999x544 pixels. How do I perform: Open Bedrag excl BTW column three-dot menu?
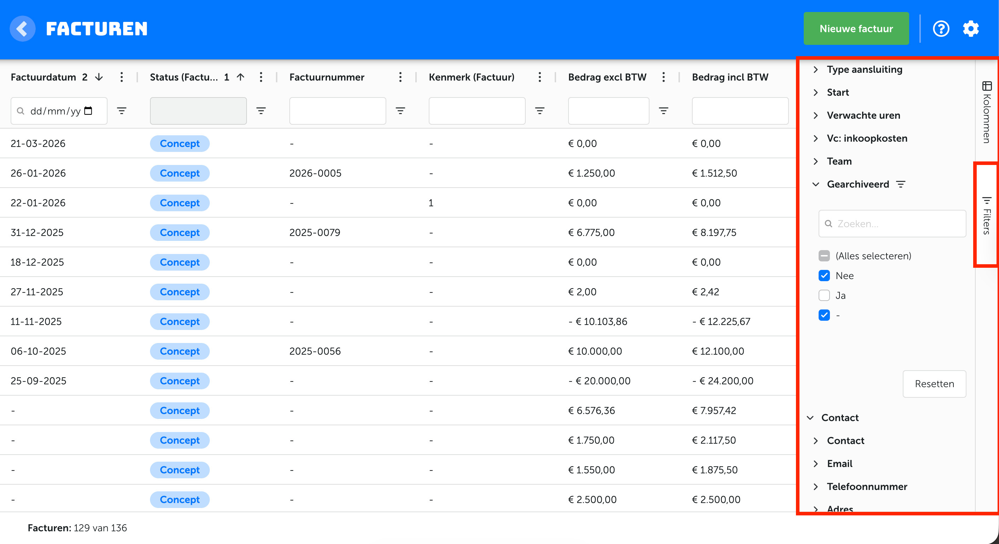pyautogui.click(x=664, y=77)
